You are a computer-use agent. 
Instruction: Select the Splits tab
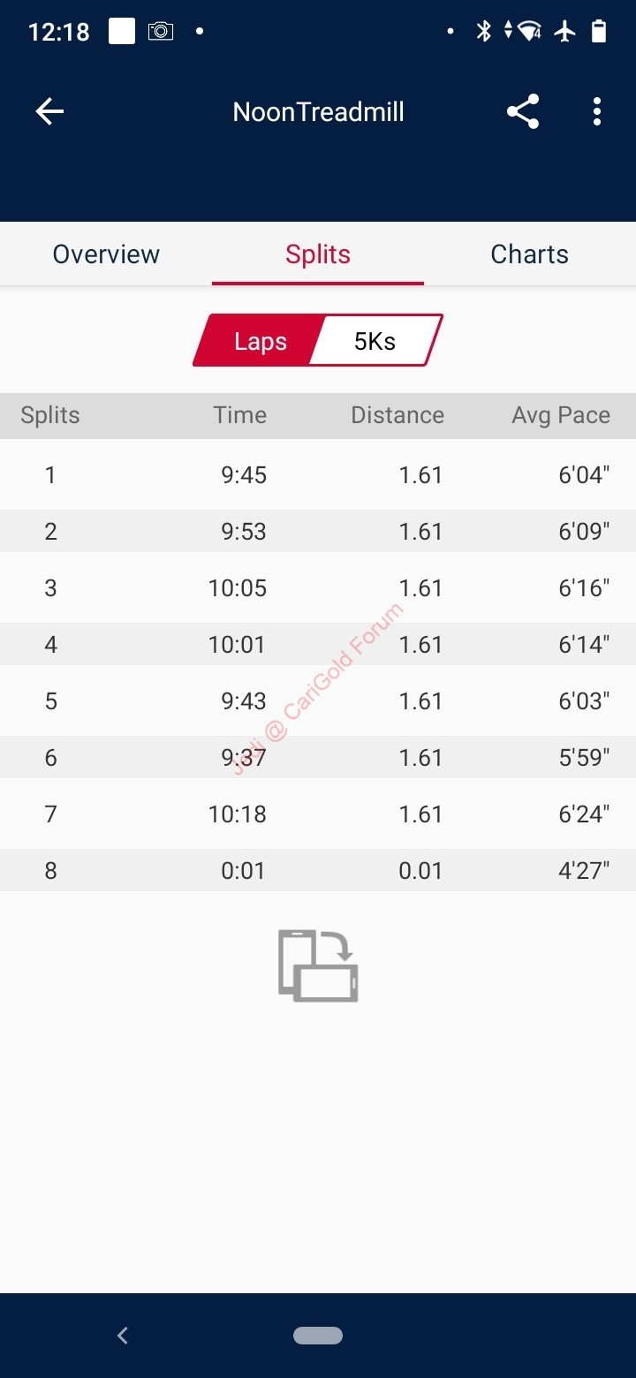(x=318, y=254)
